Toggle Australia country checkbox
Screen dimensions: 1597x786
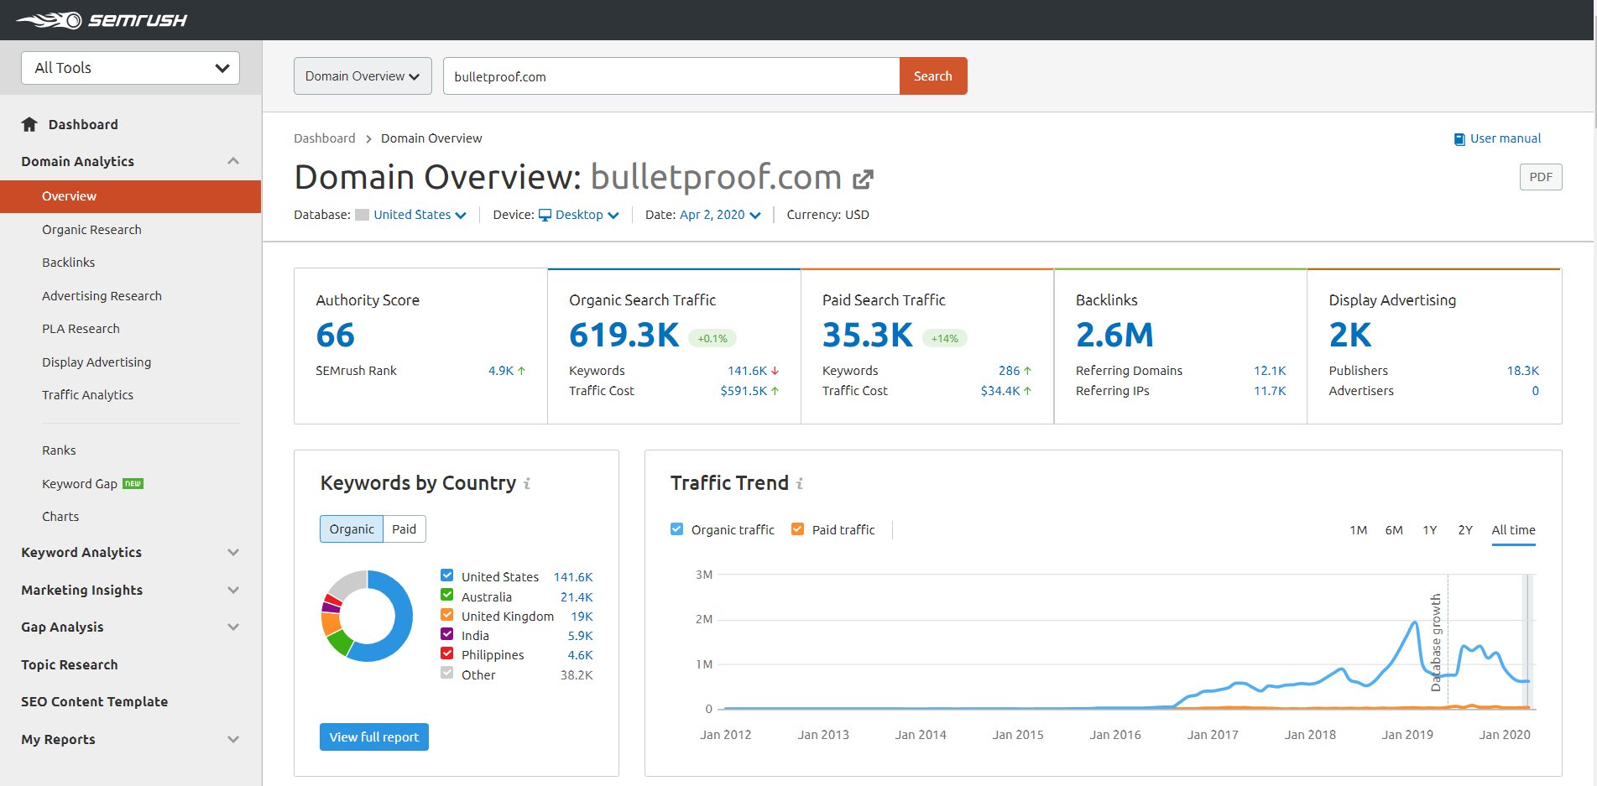tap(447, 595)
